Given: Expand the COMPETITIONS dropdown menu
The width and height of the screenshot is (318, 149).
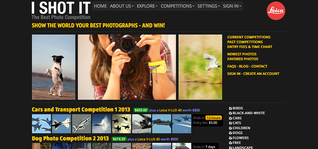Looking at the screenshot, I should point(177,6).
